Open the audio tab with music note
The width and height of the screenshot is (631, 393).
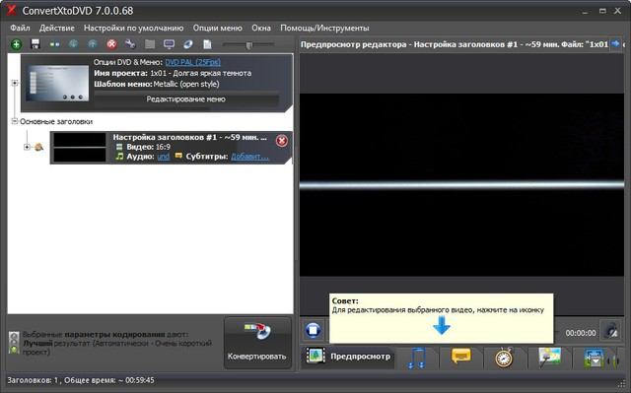click(x=417, y=358)
